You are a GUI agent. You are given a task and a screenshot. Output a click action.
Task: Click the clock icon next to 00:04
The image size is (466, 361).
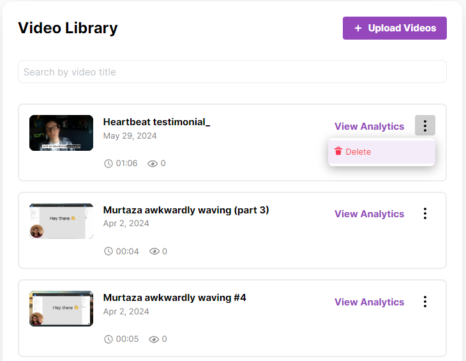coord(108,251)
